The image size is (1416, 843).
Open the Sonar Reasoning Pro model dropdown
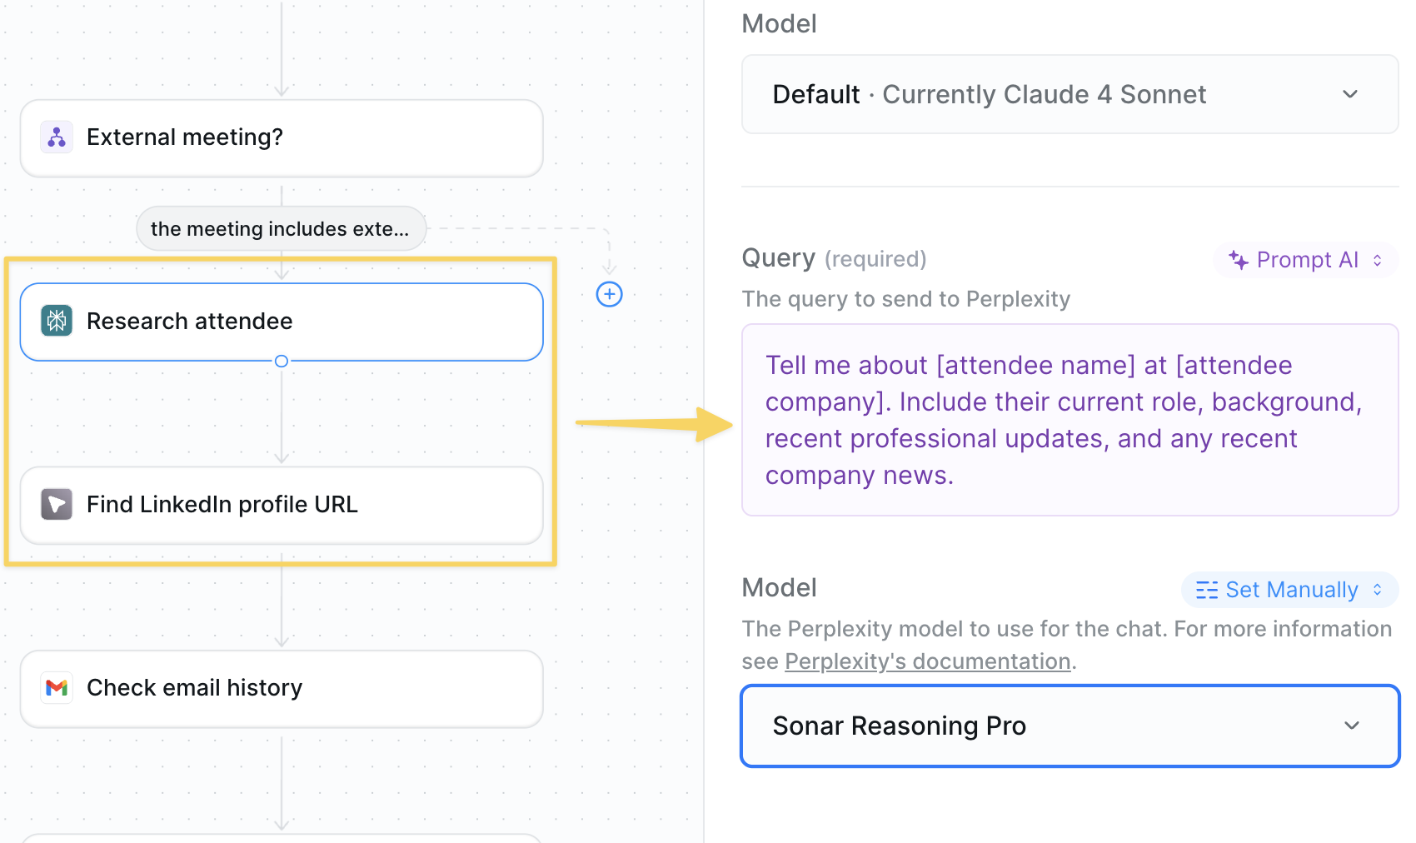pyautogui.click(x=1069, y=726)
